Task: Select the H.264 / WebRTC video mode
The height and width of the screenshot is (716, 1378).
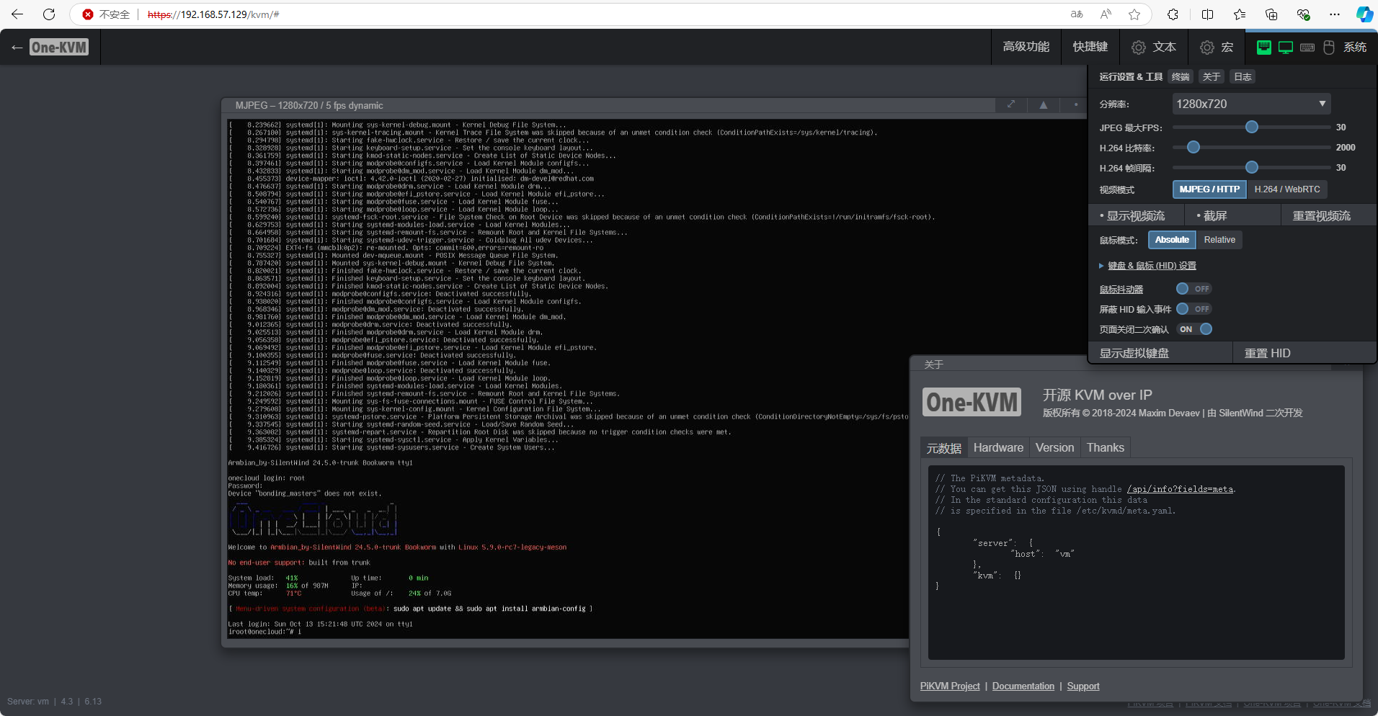Action: point(1286,189)
